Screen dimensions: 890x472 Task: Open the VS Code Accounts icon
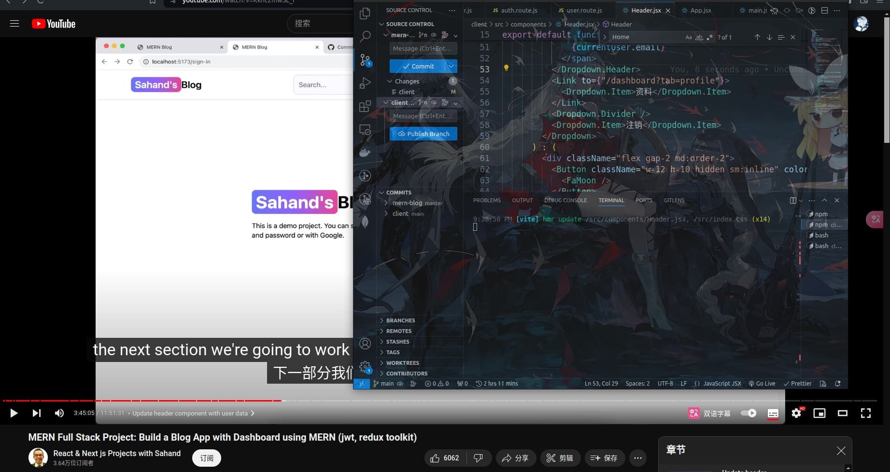pos(365,344)
